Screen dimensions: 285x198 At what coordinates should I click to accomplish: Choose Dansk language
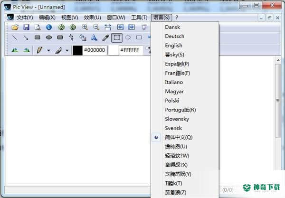coord(185,27)
